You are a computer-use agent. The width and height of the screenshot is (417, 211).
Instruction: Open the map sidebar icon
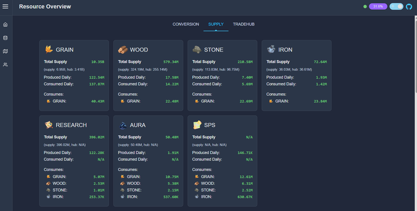click(x=5, y=51)
